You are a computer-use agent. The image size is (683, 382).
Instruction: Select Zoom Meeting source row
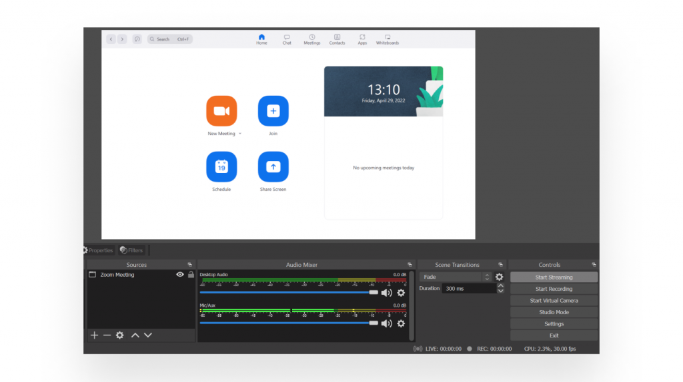click(141, 275)
